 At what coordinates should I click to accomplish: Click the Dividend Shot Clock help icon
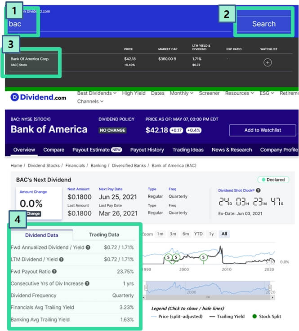click(x=258, y=190)
